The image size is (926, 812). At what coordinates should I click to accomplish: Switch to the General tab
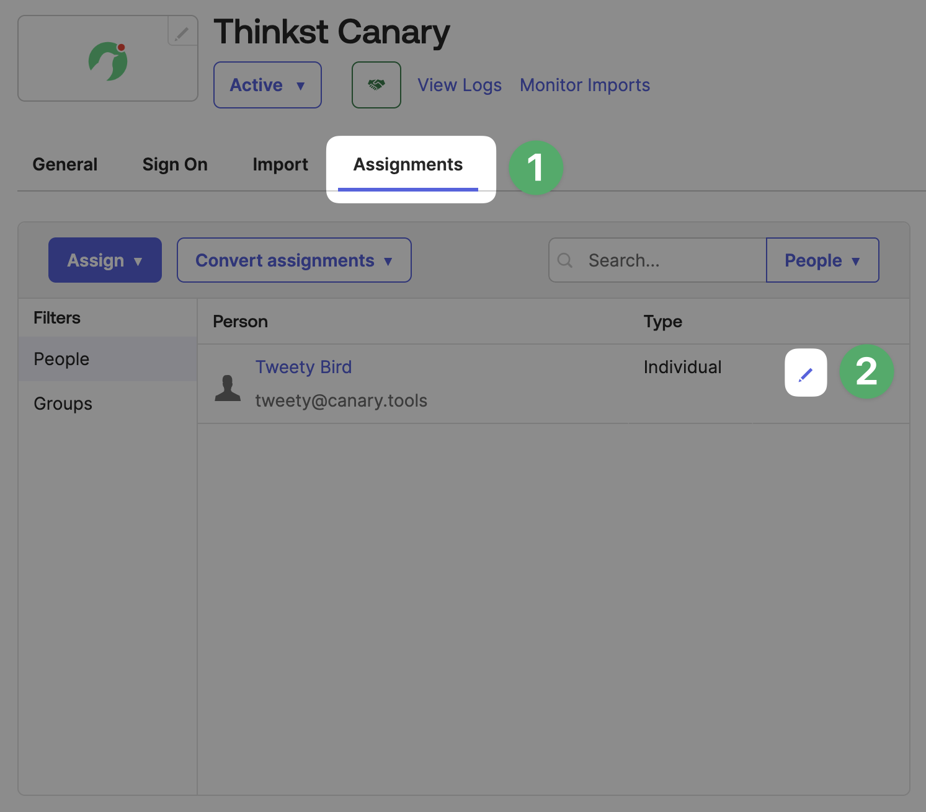(65, 164)
